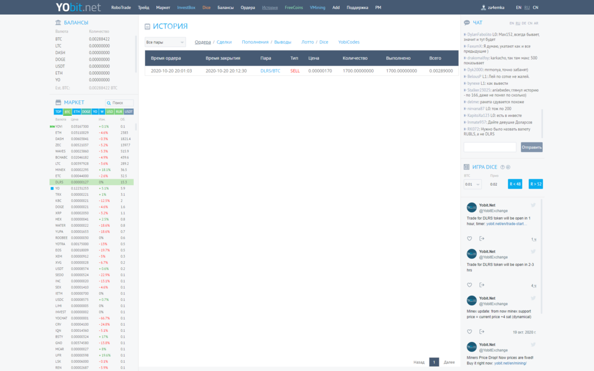Click the dice icon next to ИГРА DICE
The width and height of the screenshot is (594, 371).
click(466, 167)
